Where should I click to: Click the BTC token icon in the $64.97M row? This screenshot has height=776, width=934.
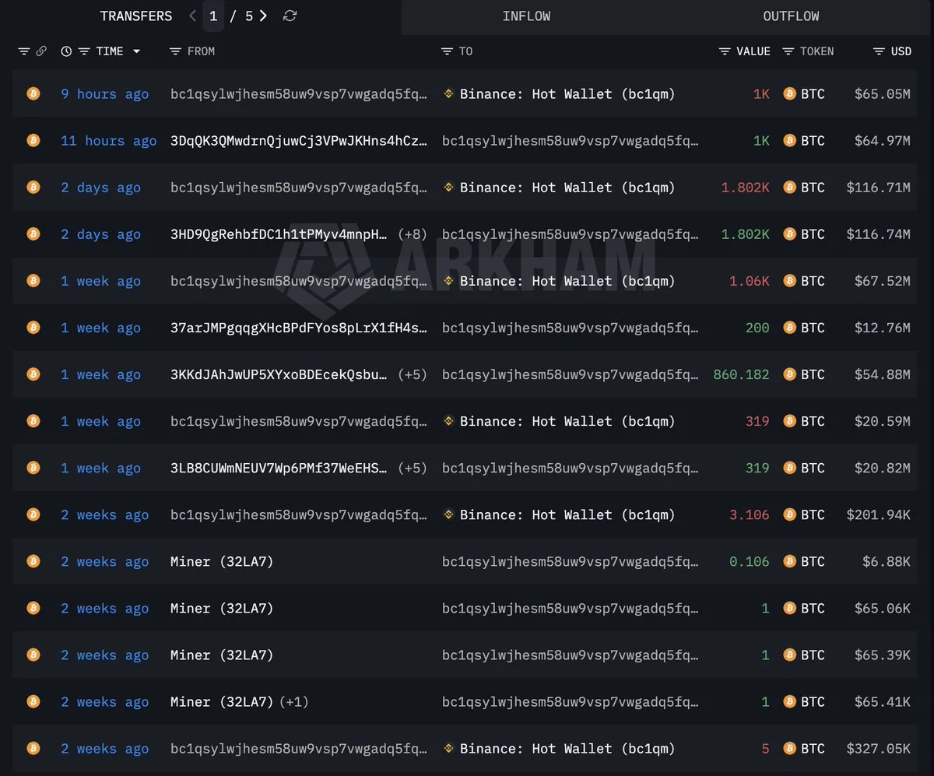(x=790, y=141)
